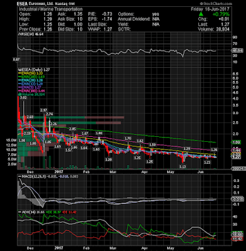The height and width of the screenshot is (251, 246).
Task: Click the 46.64 RSI value tag on right axis
Action: 237,51
